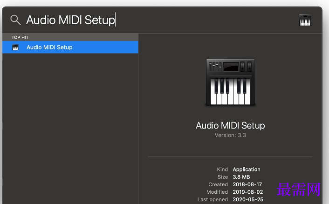Click the "Size" label
Viewport: 329px width, 204px height.
tap(223, 177)
